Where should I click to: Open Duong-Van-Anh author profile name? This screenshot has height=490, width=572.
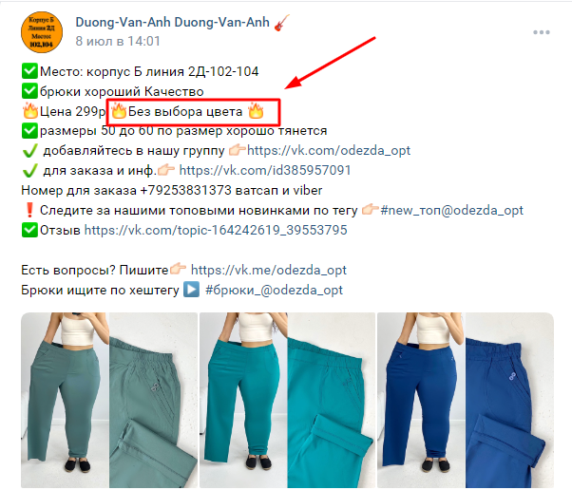click(172, 23)
